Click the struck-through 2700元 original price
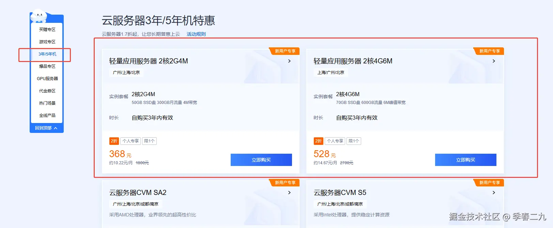 coord(347,163)
